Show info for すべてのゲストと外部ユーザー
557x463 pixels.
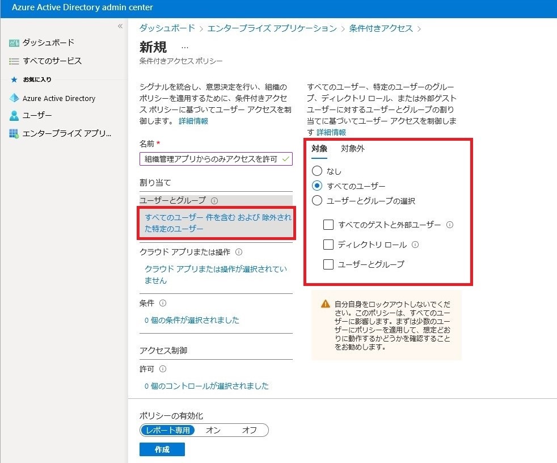(x=450, y=225)
